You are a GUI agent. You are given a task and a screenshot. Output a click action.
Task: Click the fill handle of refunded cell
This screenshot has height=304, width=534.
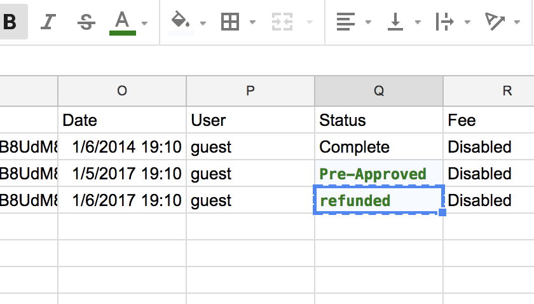pos(442,212)
